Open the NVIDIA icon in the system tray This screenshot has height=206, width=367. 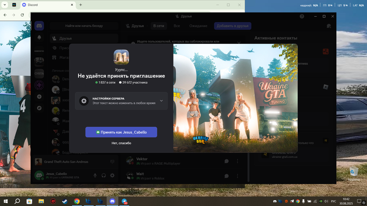321,201
